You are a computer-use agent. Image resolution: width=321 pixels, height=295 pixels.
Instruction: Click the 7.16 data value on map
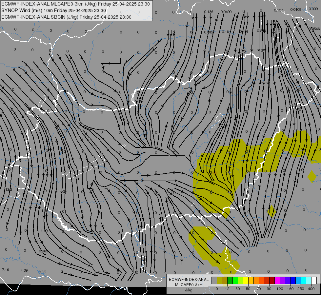[6, 270]
